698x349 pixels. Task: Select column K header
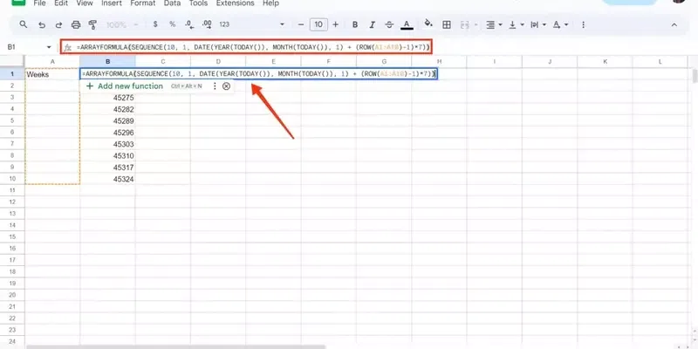(x=605, y=61)
